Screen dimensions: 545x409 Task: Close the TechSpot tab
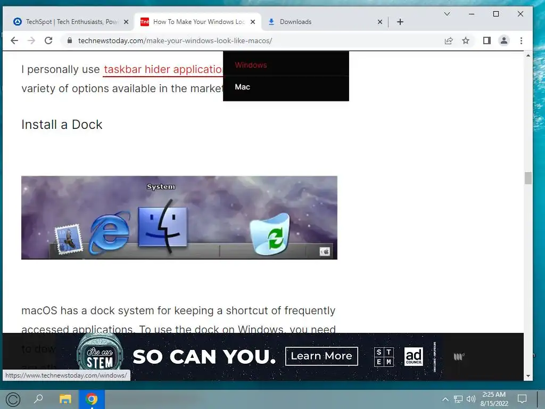click(x=126, y=22)
